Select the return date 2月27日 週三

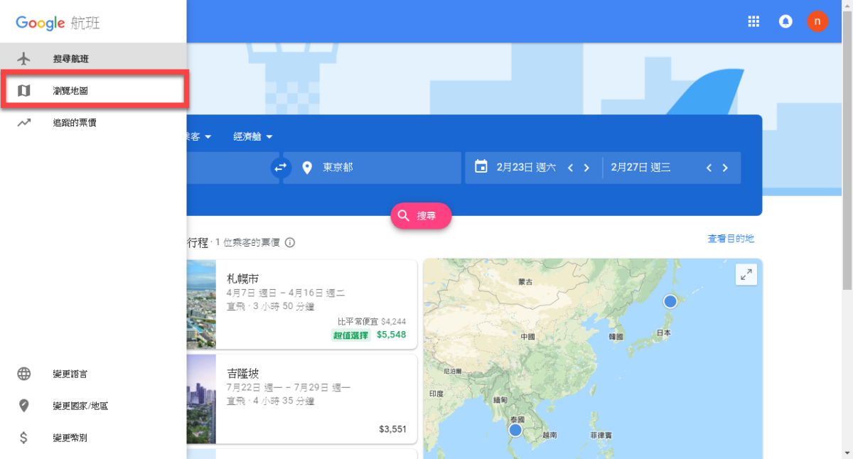click(640, 168)
